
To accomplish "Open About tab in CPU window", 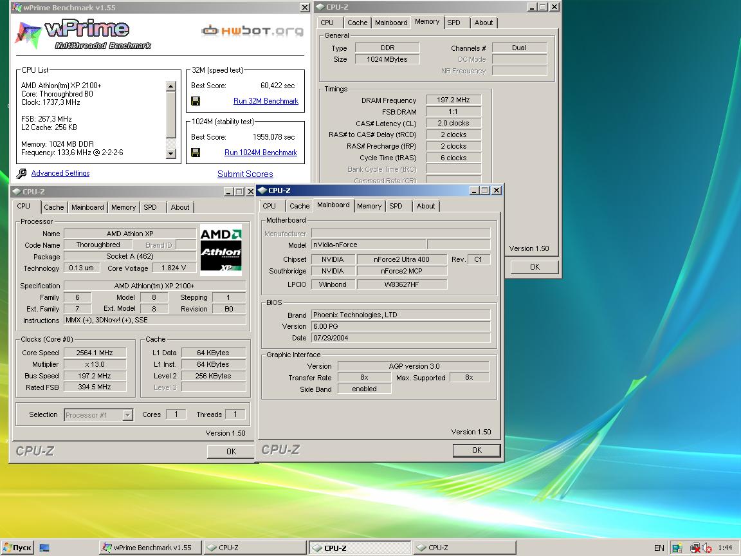I will [180, 207].
